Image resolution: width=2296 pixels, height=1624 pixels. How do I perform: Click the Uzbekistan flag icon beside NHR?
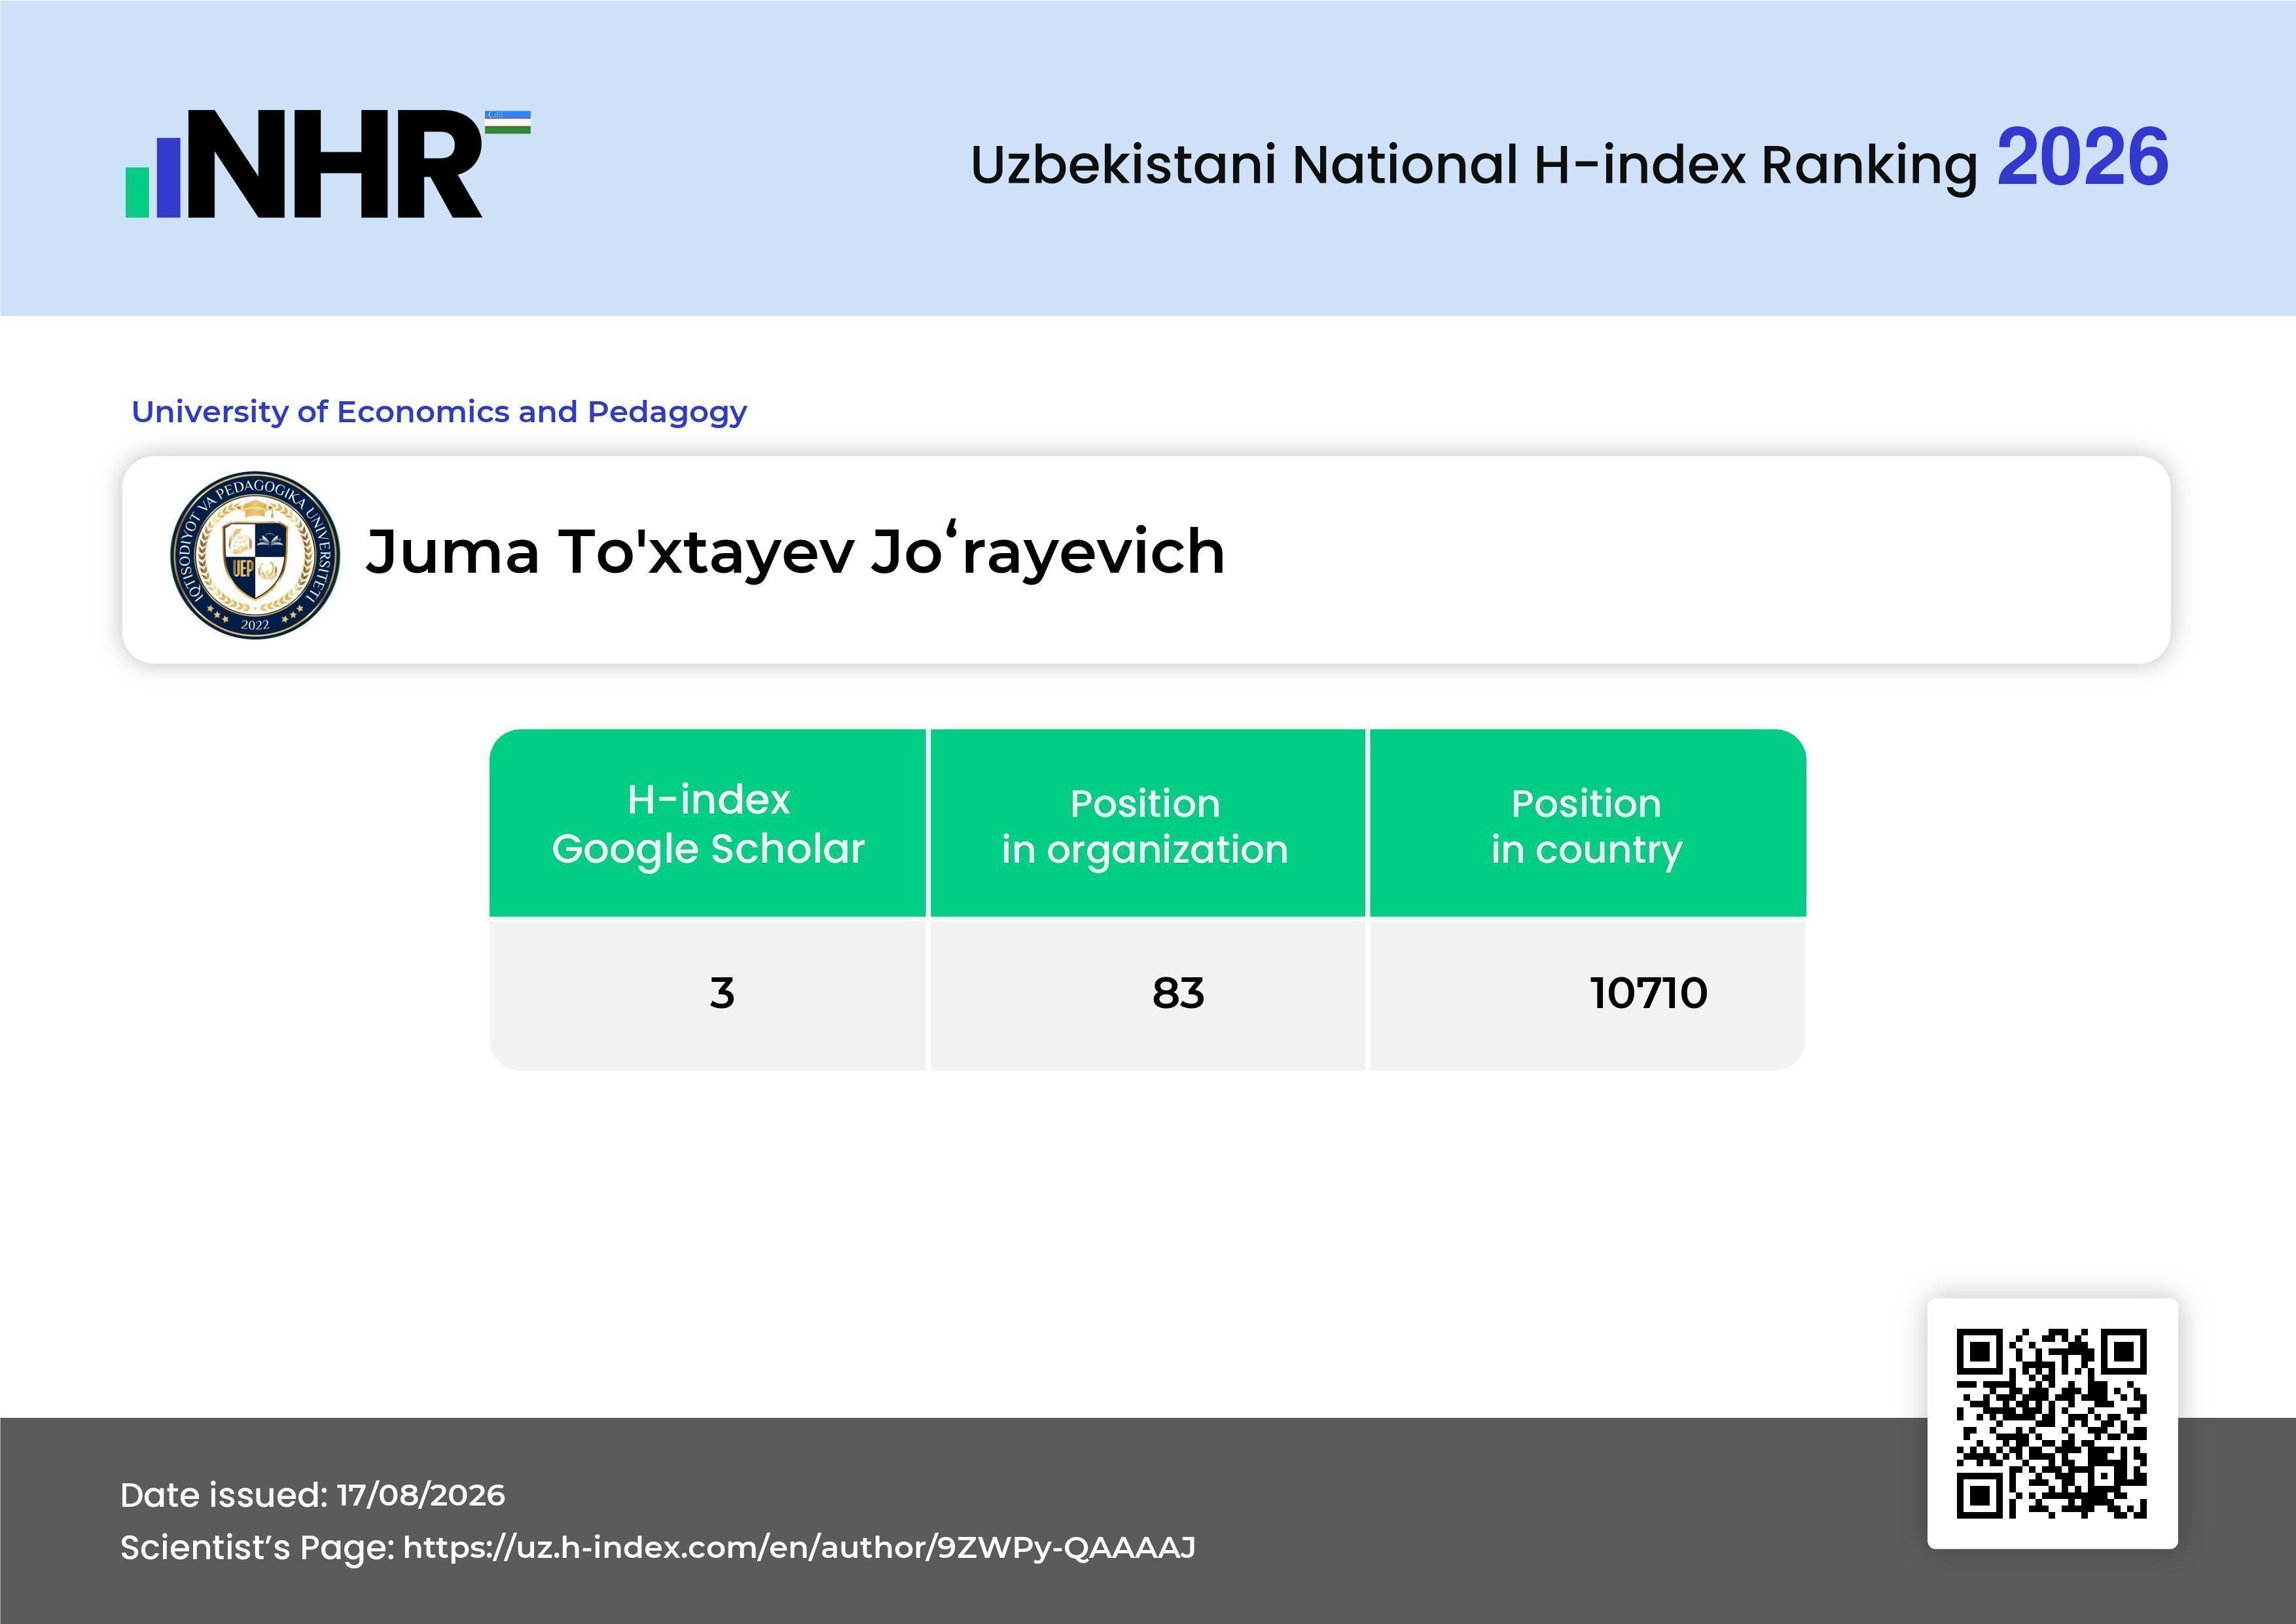(x=508, y=122)
